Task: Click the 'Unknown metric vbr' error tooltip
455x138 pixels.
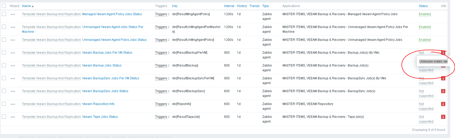Action: 434,62
